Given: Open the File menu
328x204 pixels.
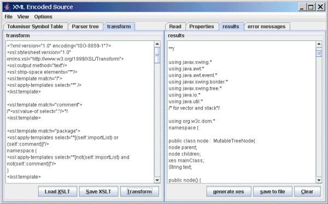Looking at the screenshot, I should [x=8, y=17].
